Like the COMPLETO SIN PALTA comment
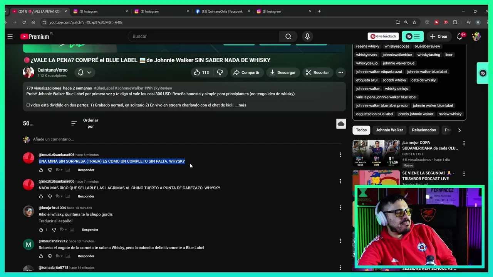Viewport: 493px width, 277px height. [x=41, y=170]
